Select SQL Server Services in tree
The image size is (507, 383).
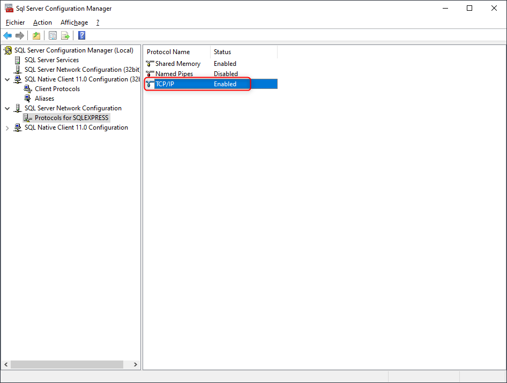click(x=51, y=60)
